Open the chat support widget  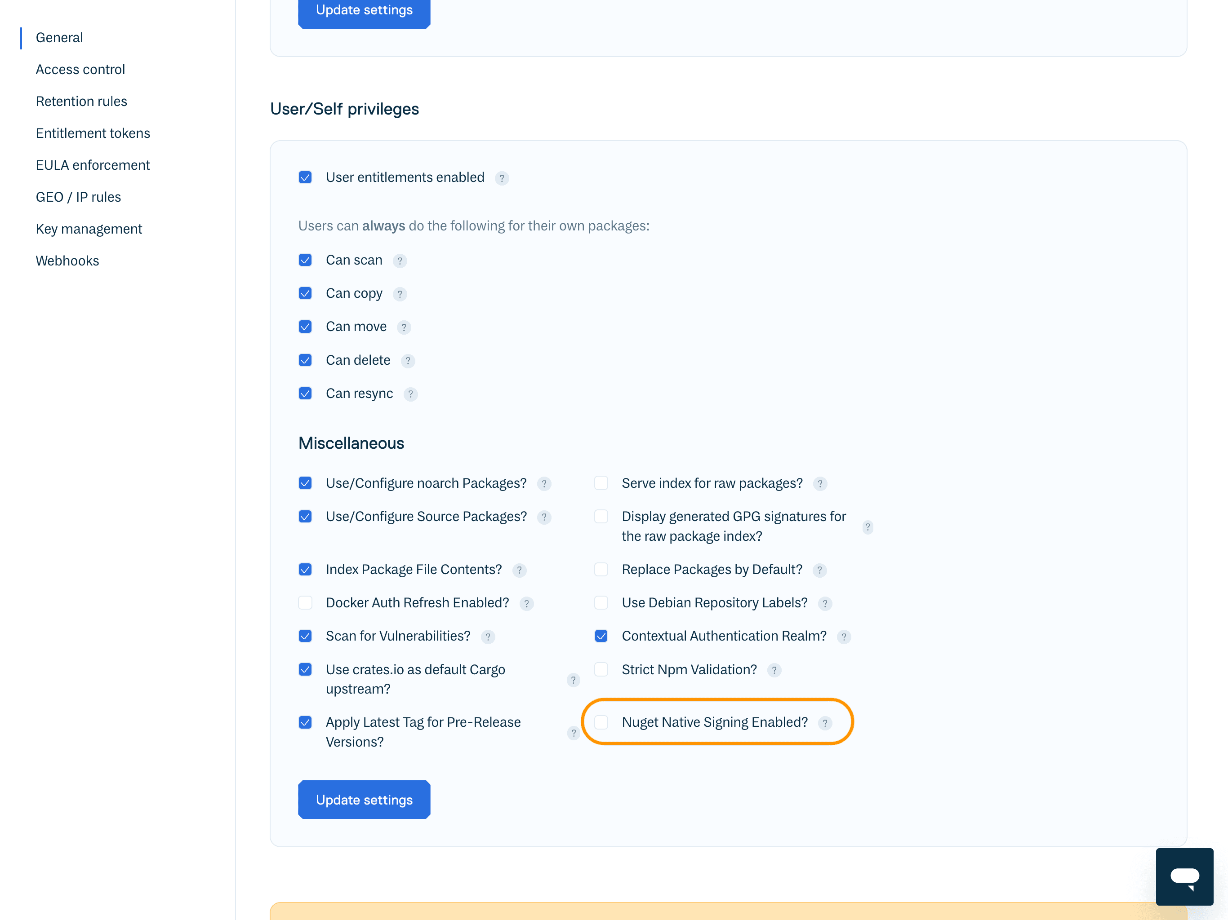[1184, 877]
